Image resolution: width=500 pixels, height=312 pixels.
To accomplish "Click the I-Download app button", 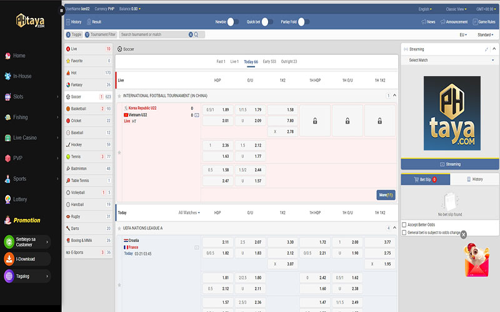I will (27, 259).
